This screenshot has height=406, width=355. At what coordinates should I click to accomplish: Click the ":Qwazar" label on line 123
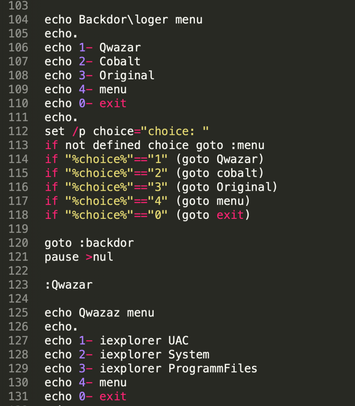coord(69,285)
